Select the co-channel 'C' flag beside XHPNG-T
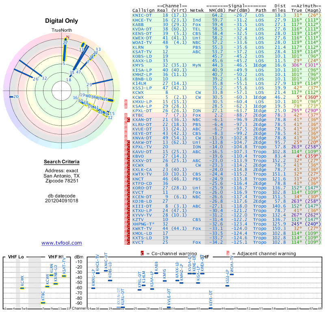This screenshot has height=312, width=325. (x=128, y=224)
